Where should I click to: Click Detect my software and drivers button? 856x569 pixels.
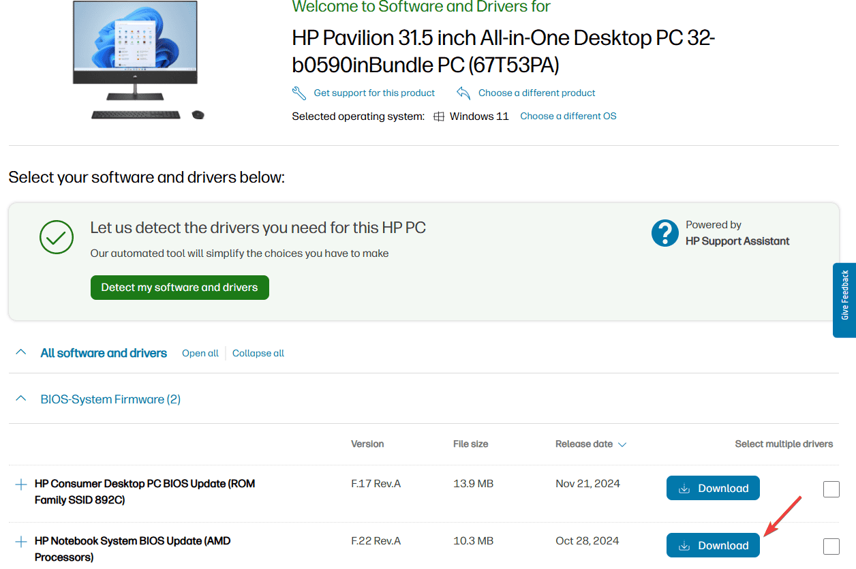click(180, 288)
